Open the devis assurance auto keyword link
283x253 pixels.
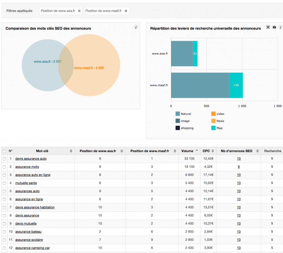tap(31, 158)
